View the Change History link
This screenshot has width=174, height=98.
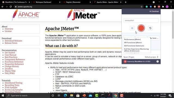coord(12,66)
